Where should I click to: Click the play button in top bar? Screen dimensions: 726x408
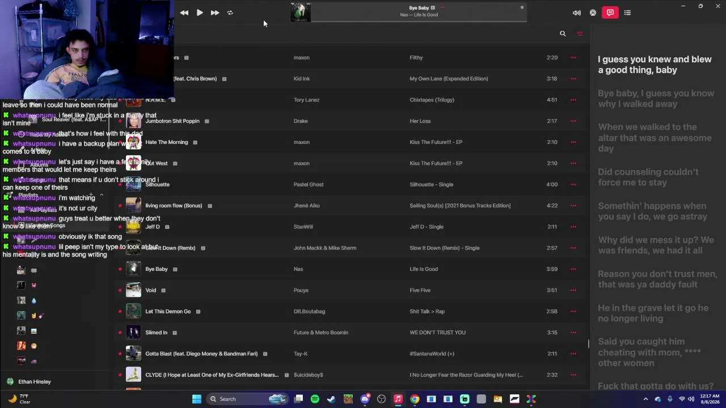(200, 12)
